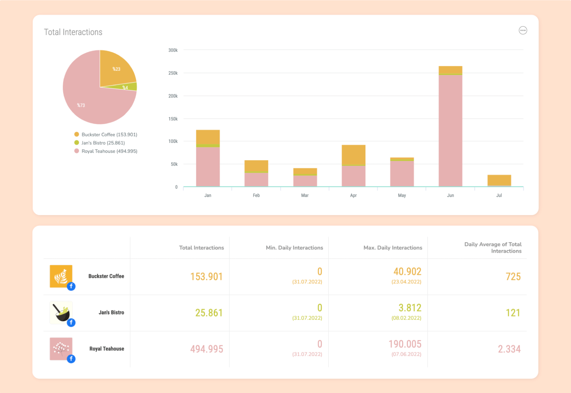Click the Buckster Coffee profile icon
571x393 pixels.
(x=61, y=276)
